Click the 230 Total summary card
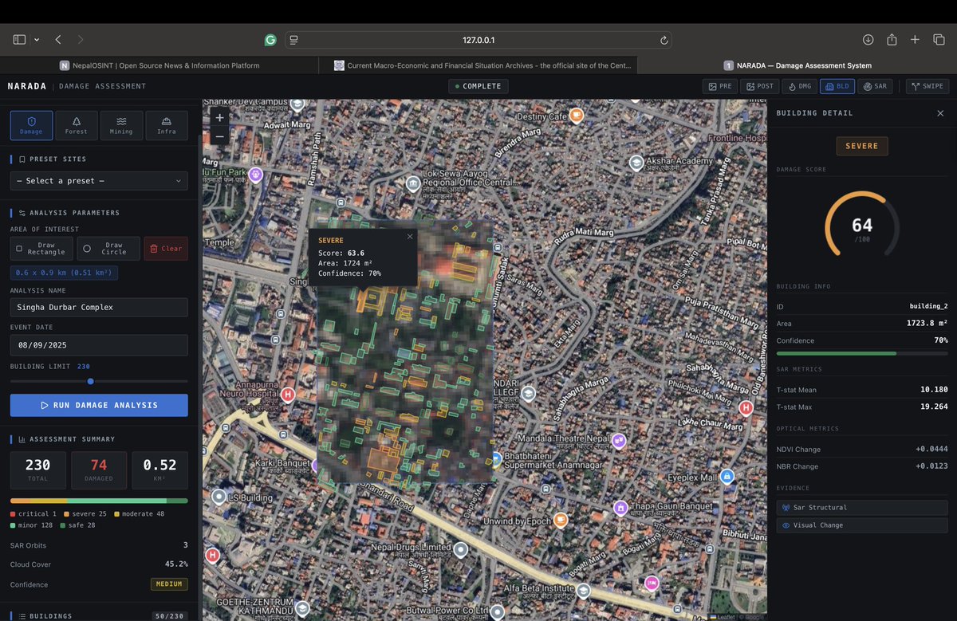The image size is (957, 621). (37, 470)
